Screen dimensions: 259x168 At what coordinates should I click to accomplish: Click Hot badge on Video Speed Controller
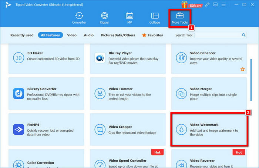click(x=157, y=152)
